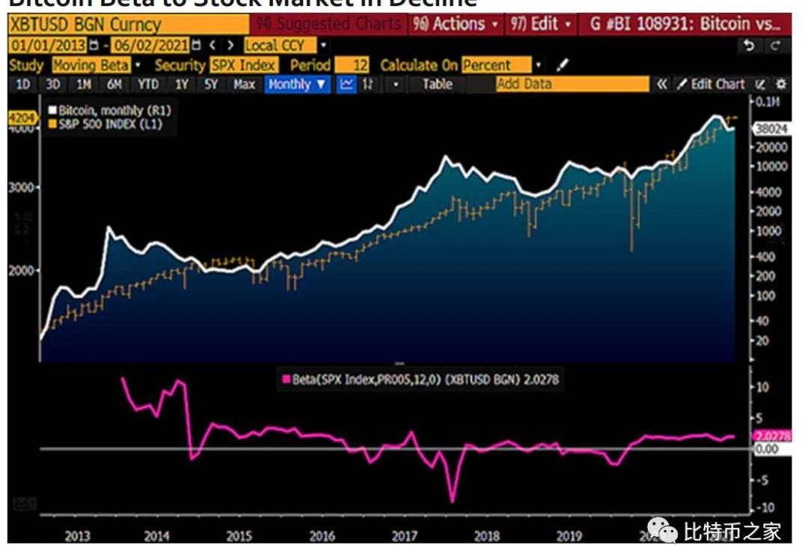
Task: Click the start date field 01/01/2013
Action: 48,46
